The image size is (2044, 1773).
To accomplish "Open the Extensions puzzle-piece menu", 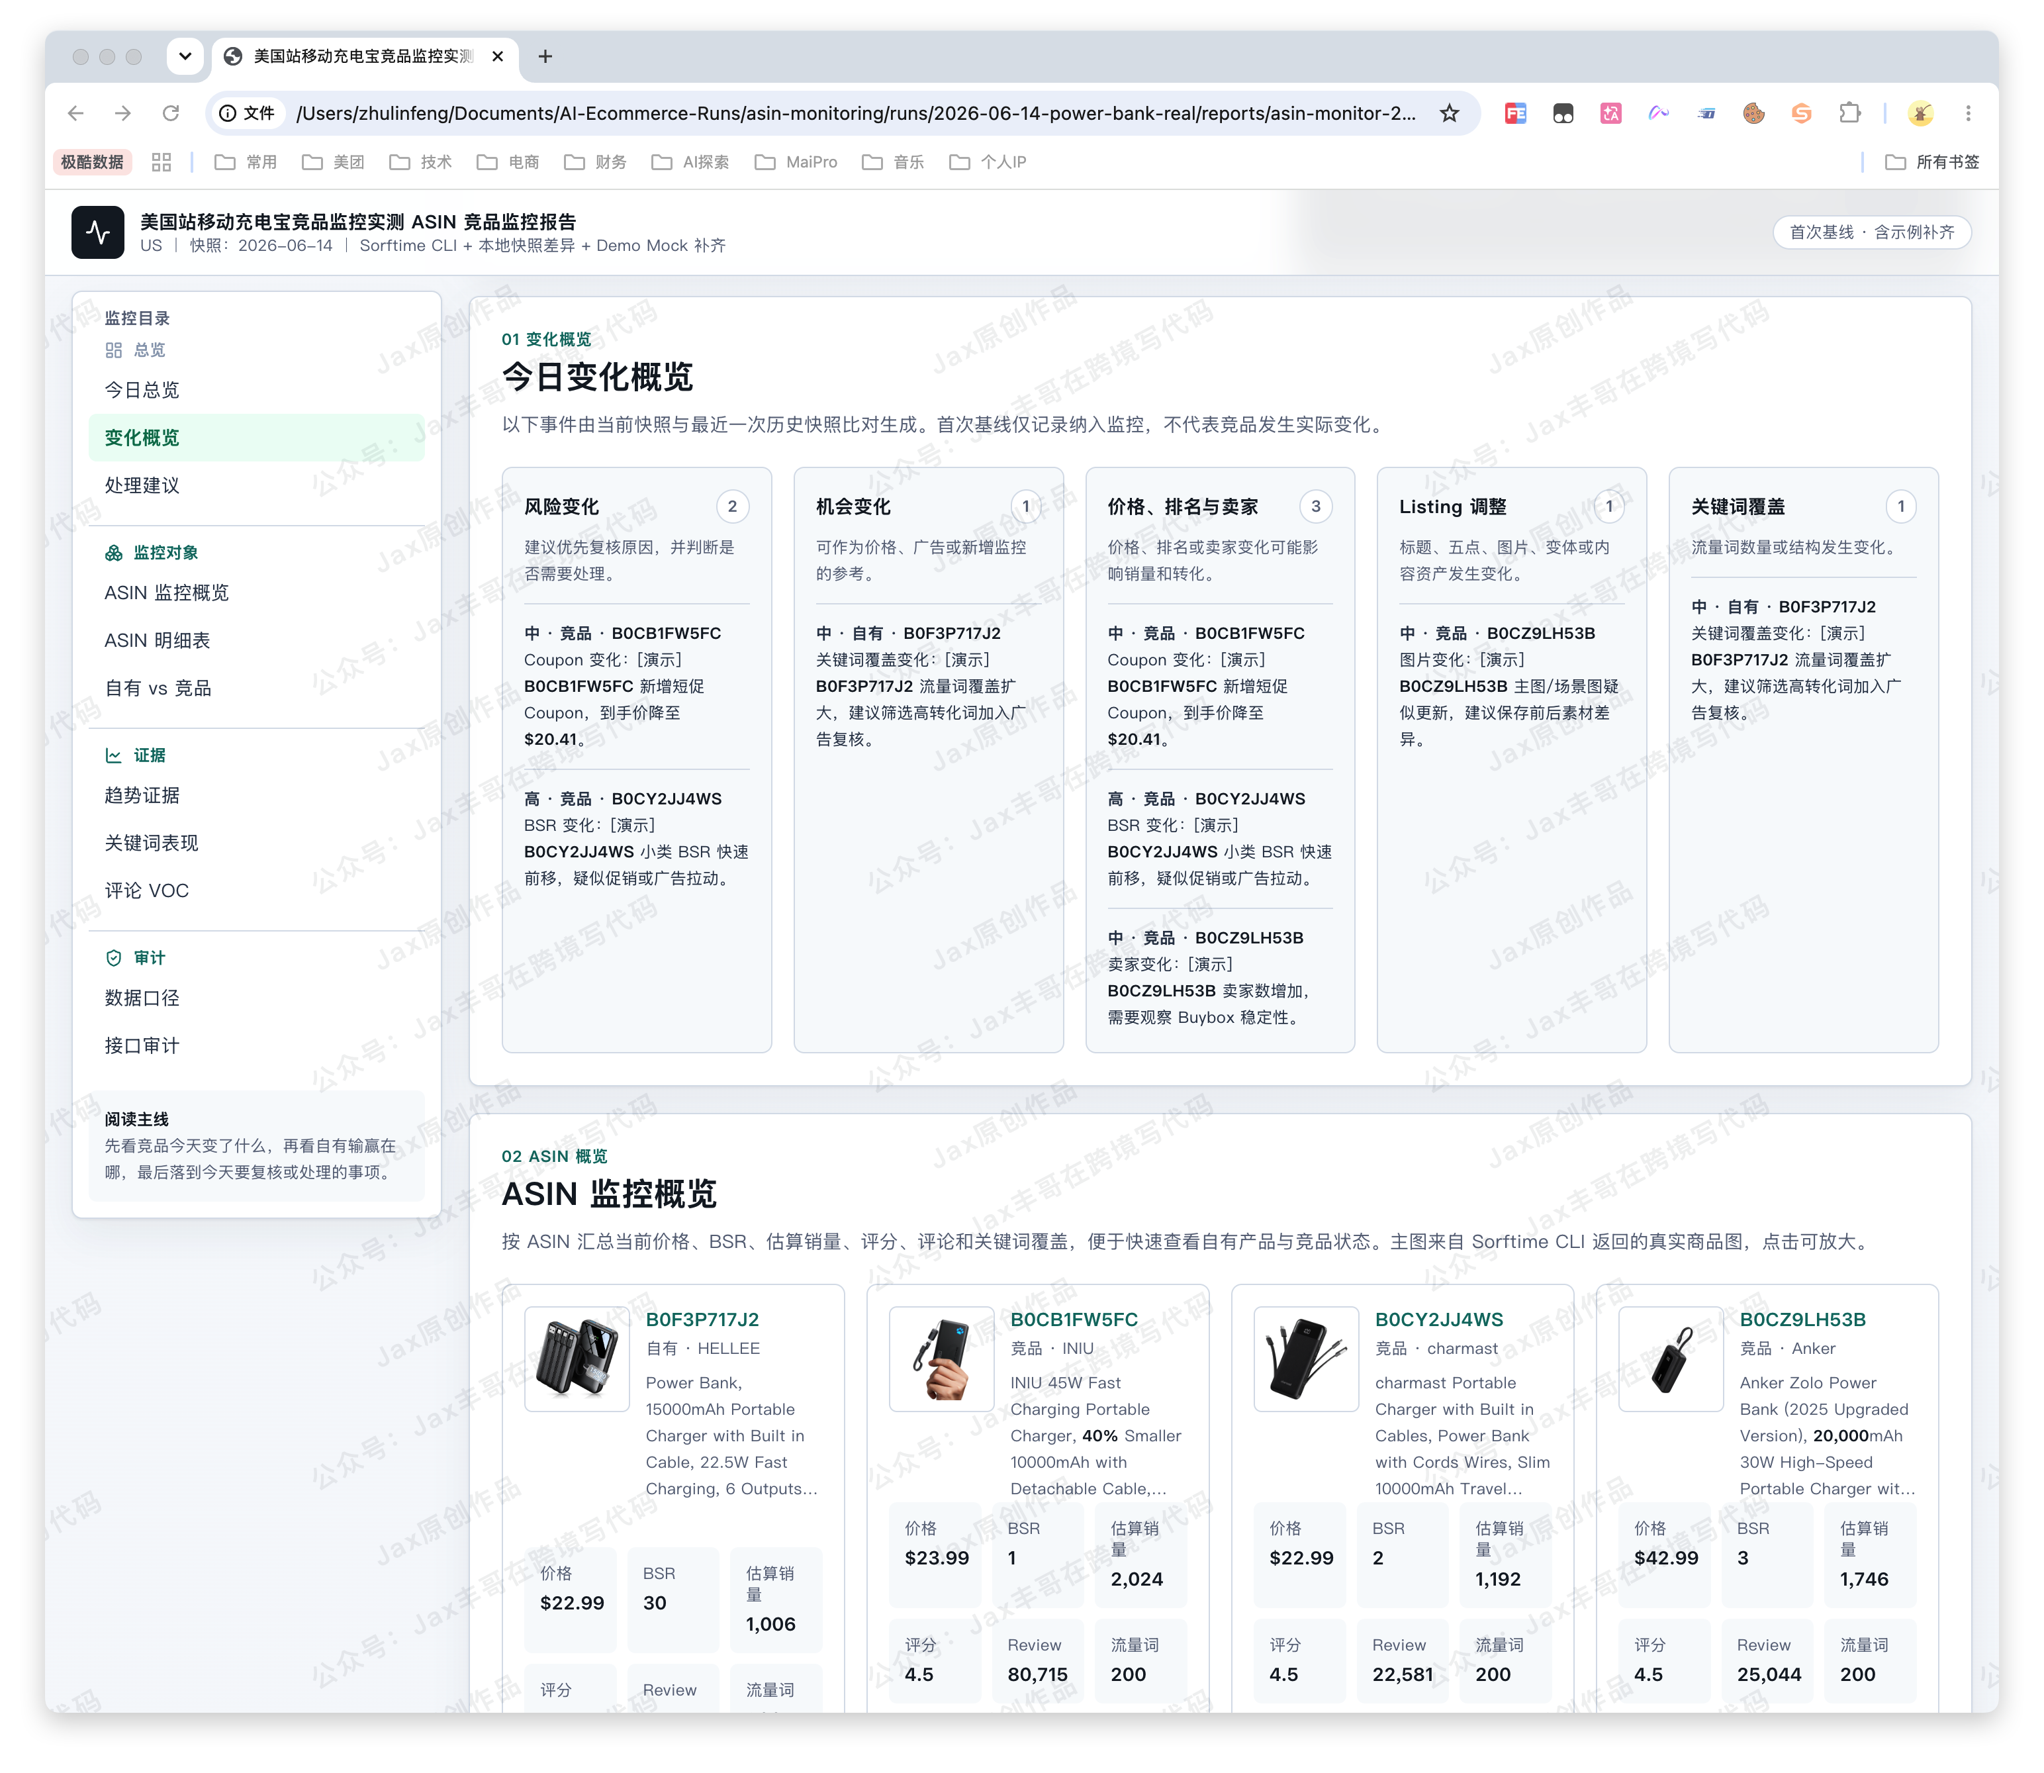I will tap(1849, 114).
